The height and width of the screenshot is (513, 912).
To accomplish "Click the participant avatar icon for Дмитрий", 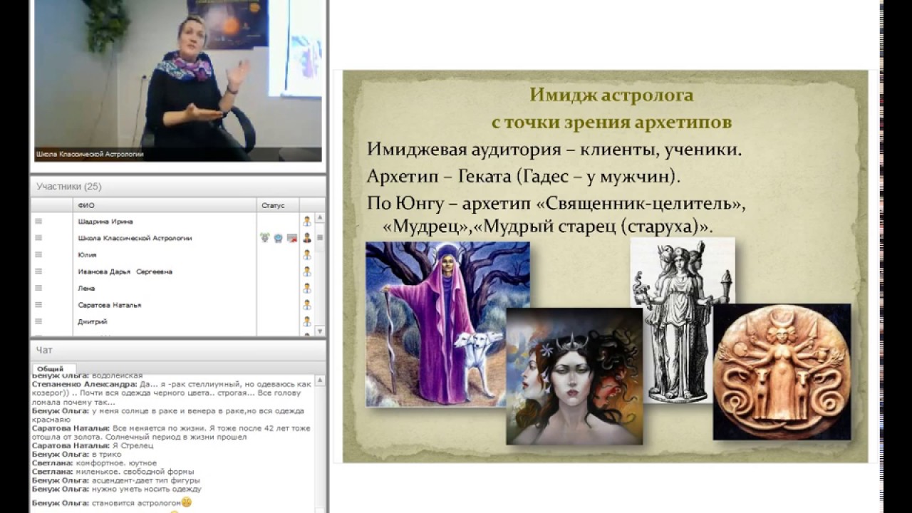I will (x=307, y=321).
